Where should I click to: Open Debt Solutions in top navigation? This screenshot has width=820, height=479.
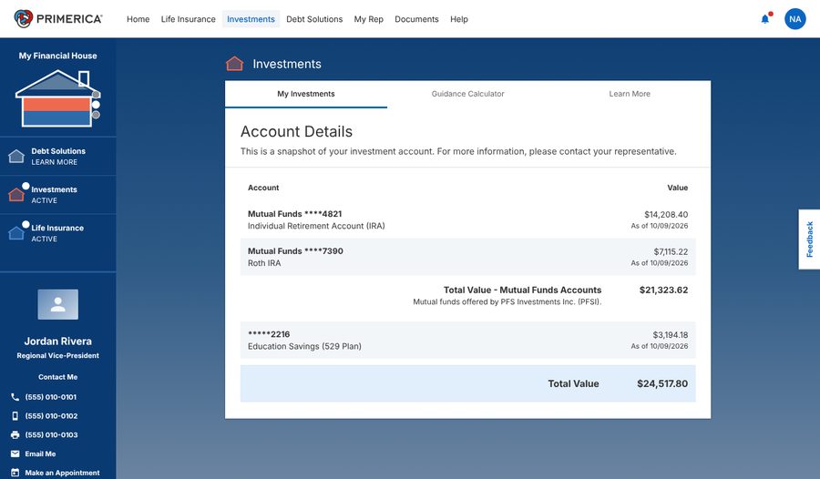[314, 19]
